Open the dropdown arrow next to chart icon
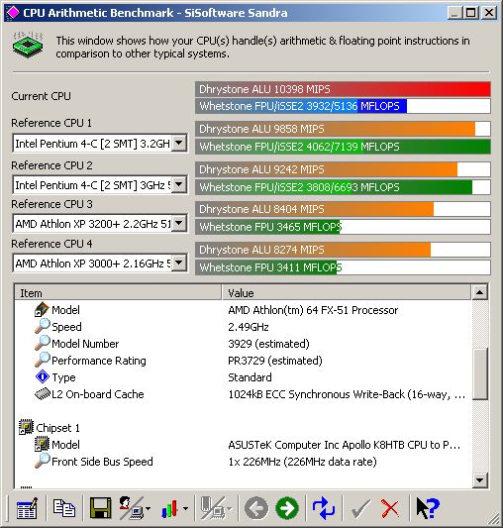 tap(185, 509)
